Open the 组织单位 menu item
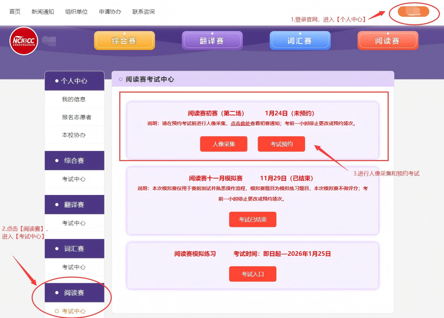Viewport: 444px width, 318px height. (76, 12)
